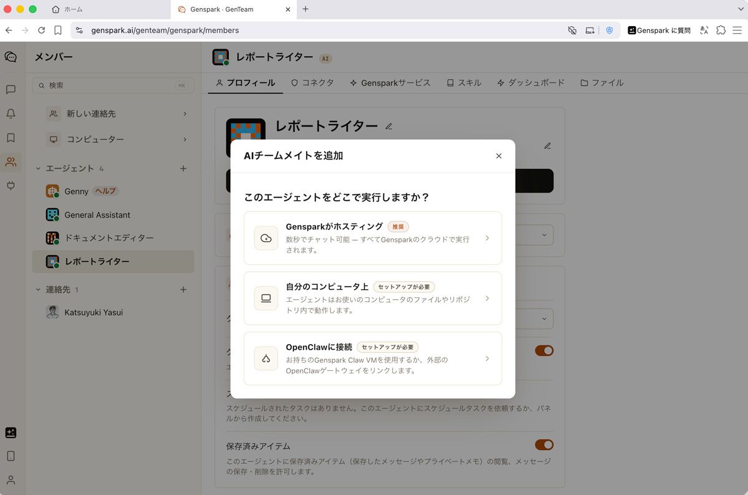Close the AI teammate dialog
This screenshot has width=748, height=495.
tap(499, 156)
